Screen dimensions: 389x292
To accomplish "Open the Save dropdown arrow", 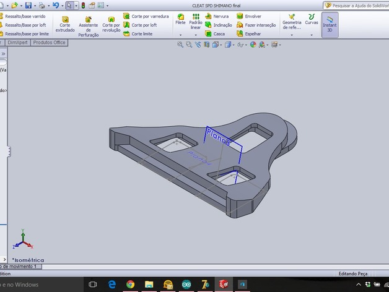I will click(x=35, y=6).
